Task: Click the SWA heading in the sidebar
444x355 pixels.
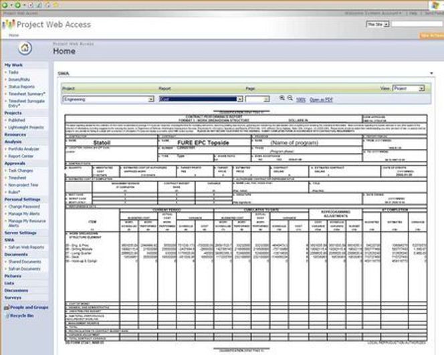Action: [9, 240]
